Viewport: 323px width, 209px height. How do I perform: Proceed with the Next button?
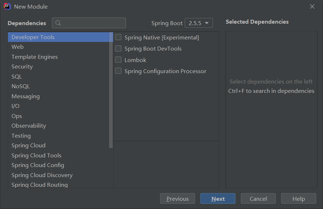tap(218, 199)
